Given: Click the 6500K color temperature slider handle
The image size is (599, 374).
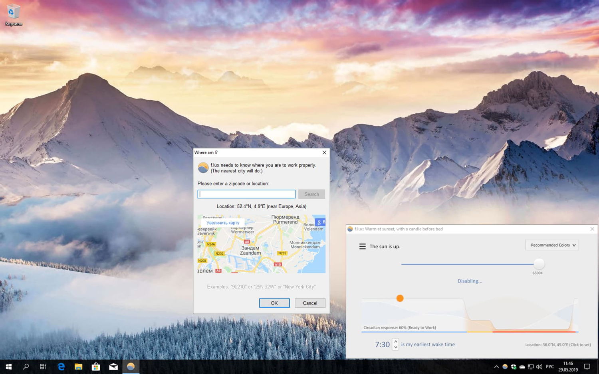Looking at the screenshot, I should [539, 264].
